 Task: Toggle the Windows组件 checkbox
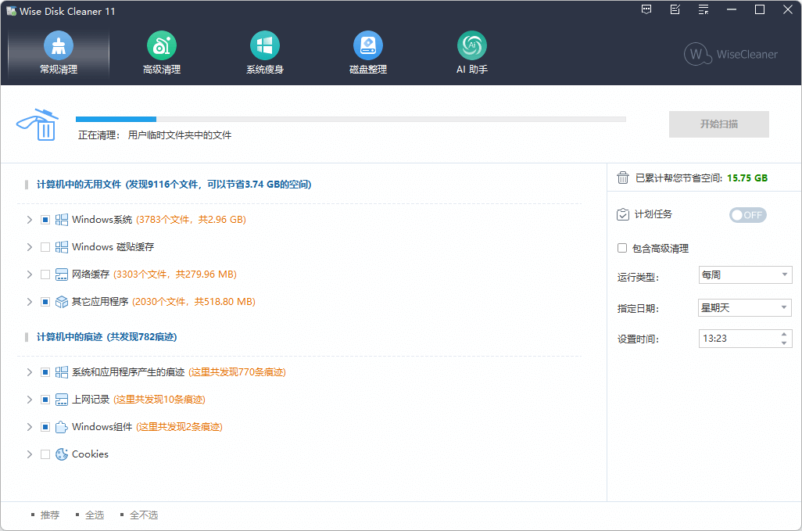[45, 427]
